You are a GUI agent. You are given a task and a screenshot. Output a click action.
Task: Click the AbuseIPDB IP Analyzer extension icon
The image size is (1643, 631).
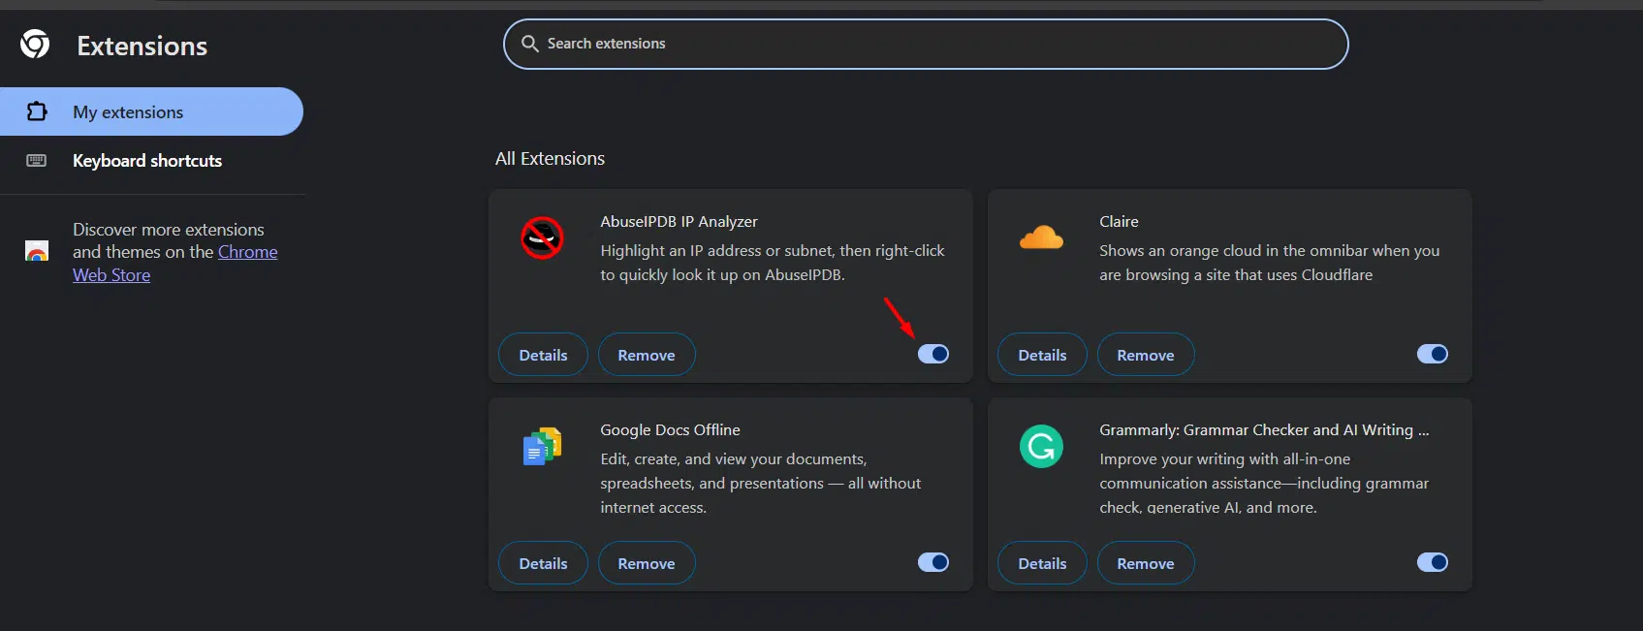[x=542, y=237]
